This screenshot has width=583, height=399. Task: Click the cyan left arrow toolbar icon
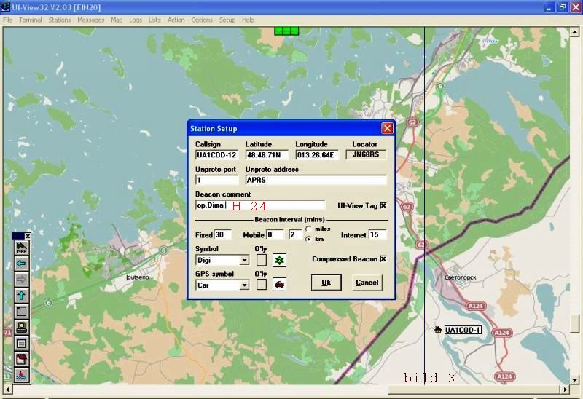click(x=21, y=264)
